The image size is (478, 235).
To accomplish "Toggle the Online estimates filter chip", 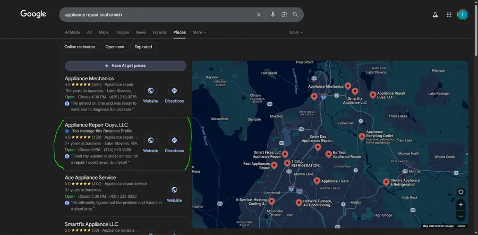I will click(80, 47).
